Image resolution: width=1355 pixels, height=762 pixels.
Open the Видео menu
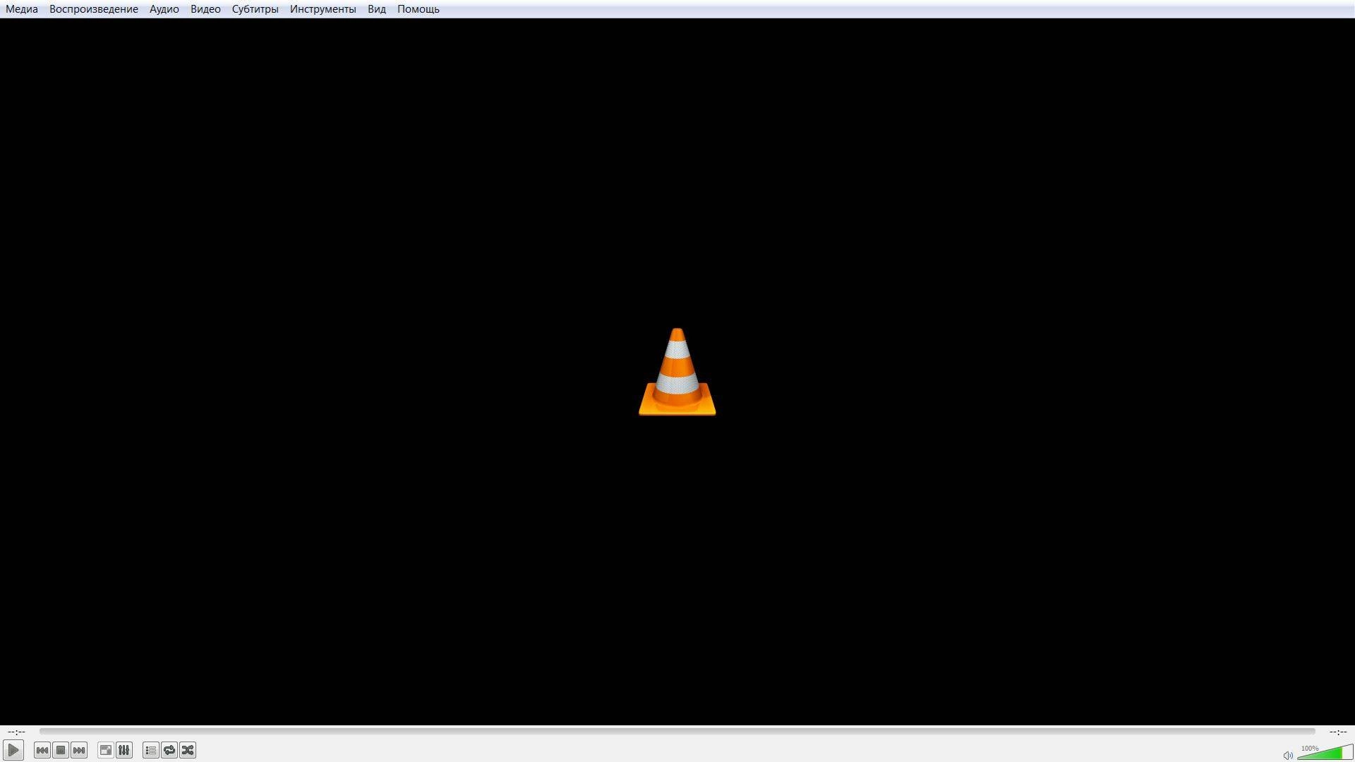coord(205,9)
